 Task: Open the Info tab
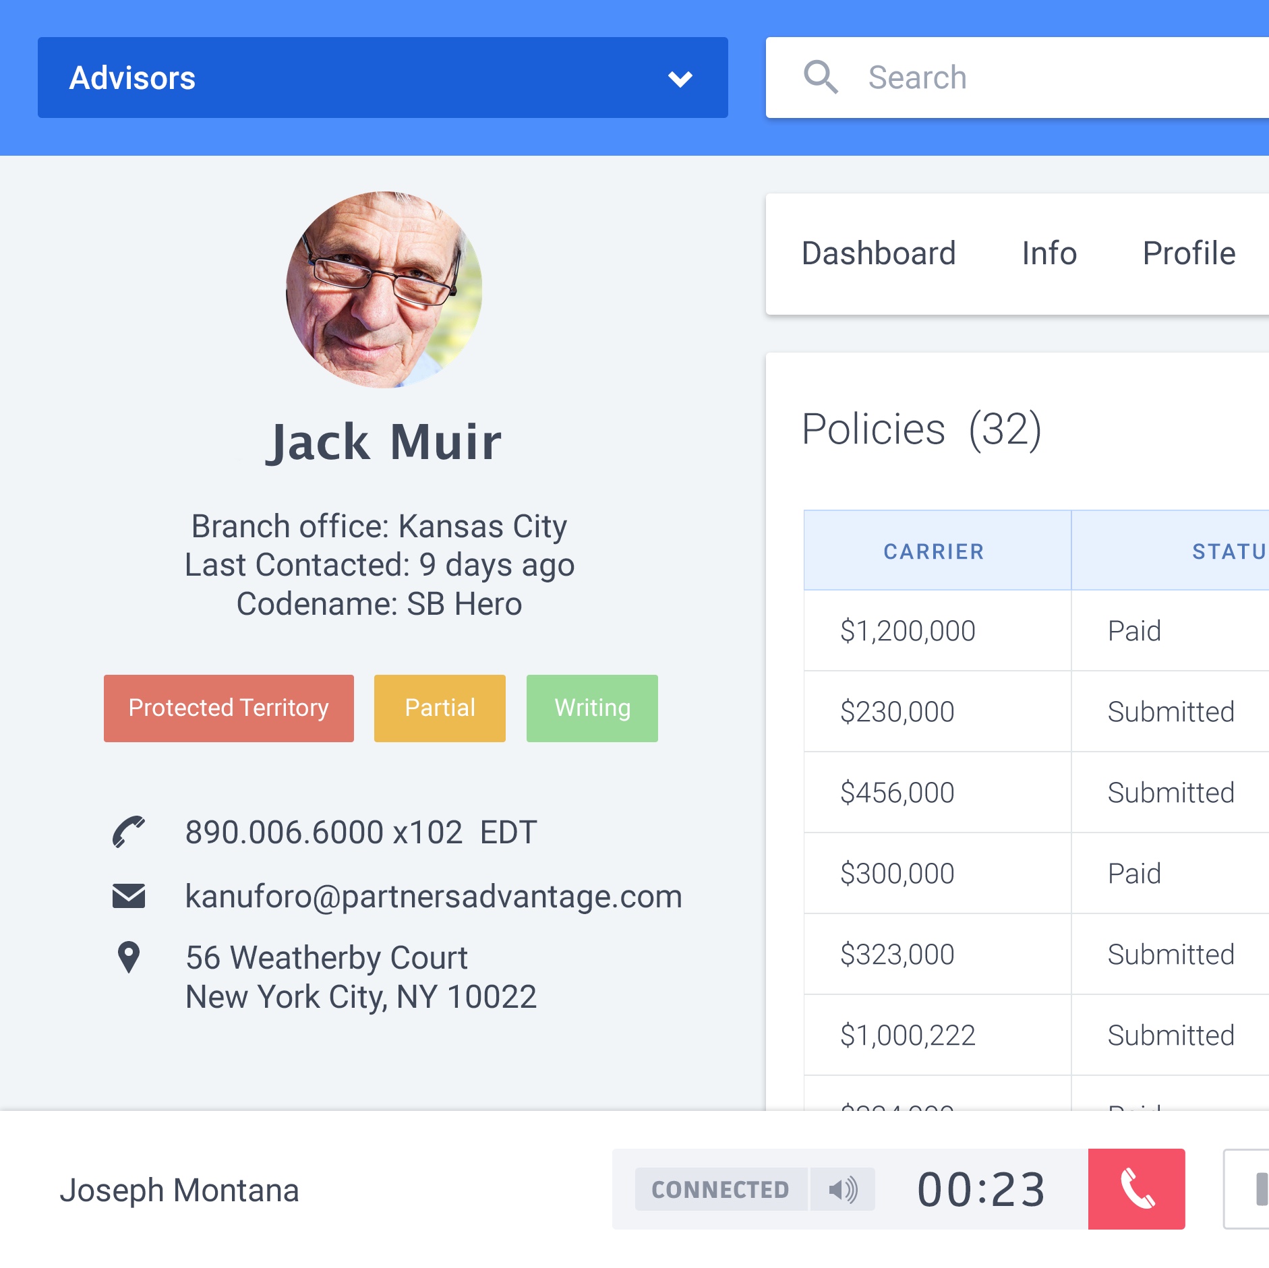1049,253
